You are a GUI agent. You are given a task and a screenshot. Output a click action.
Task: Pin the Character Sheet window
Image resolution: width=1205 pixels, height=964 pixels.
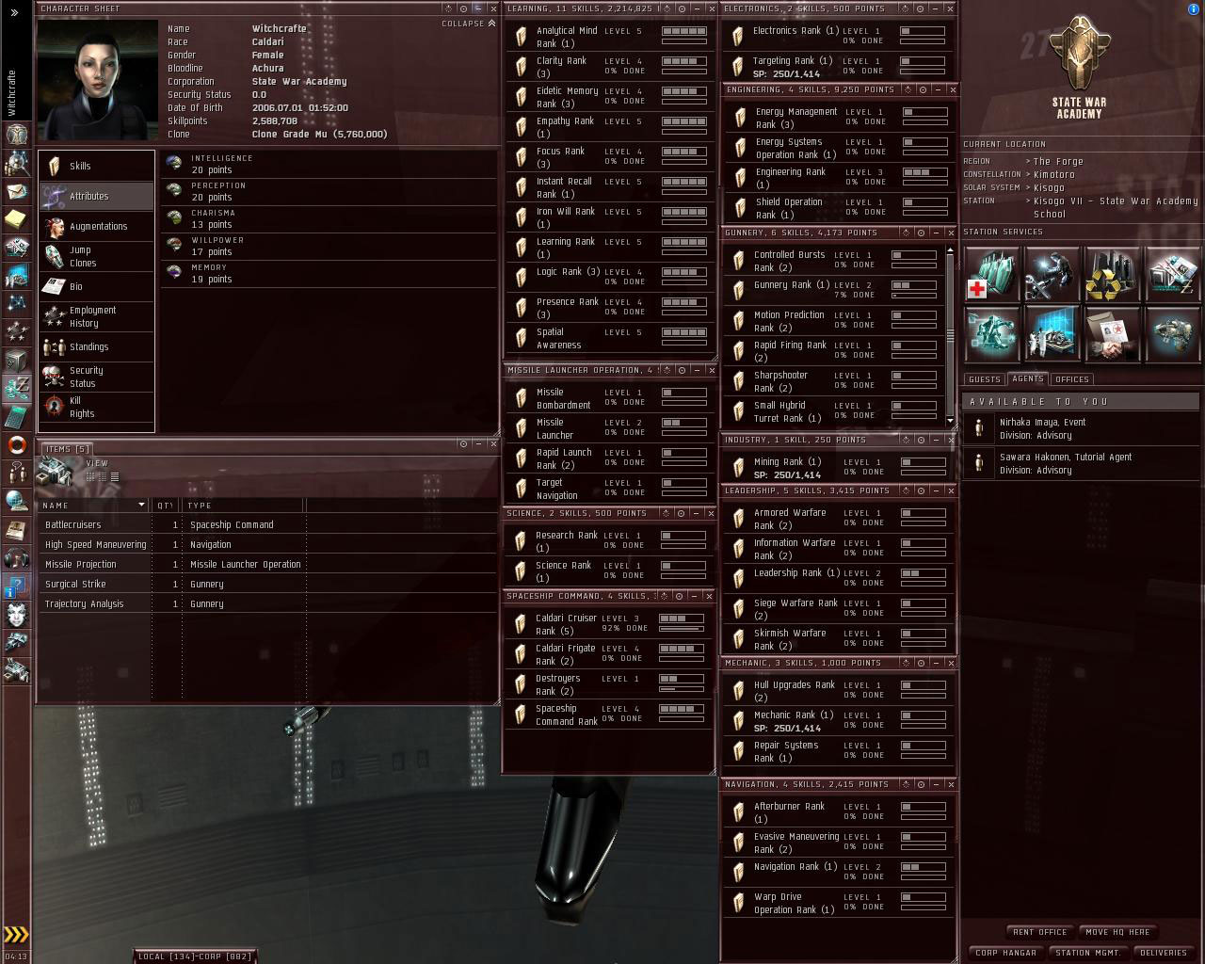click(463, 8)
